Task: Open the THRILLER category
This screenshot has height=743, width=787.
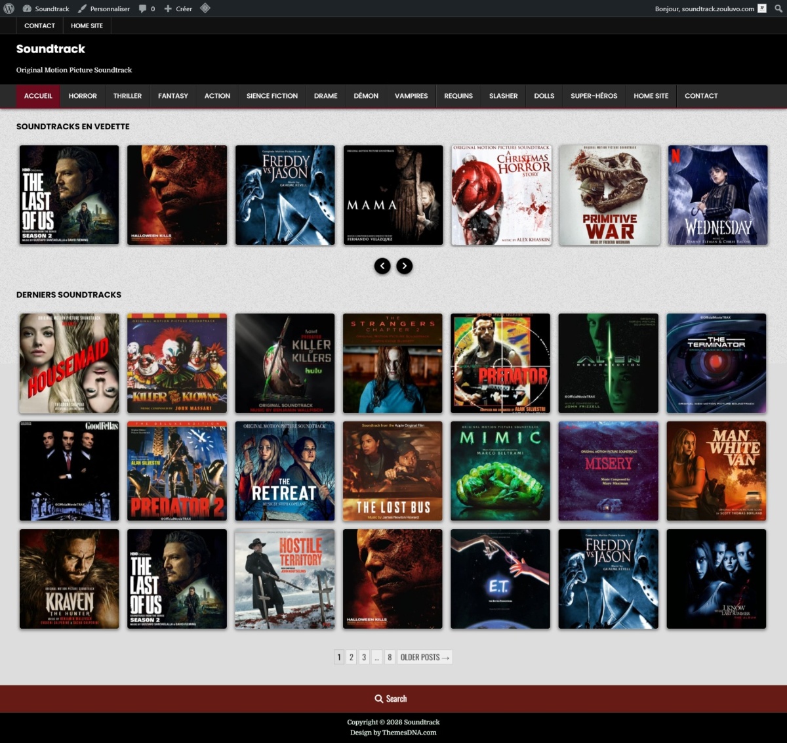Action: (x=127, y=96)
